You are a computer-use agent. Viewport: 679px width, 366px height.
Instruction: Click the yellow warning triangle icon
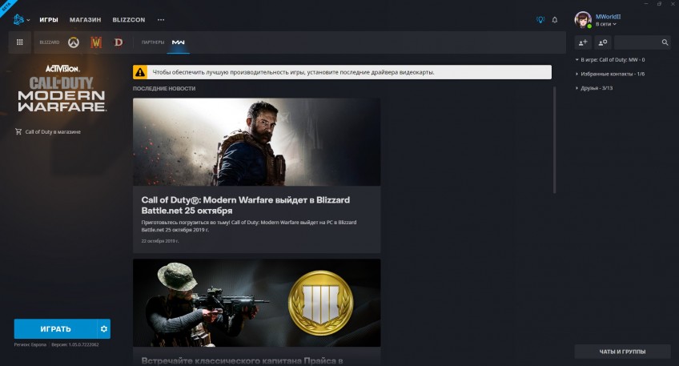point(140,72)
